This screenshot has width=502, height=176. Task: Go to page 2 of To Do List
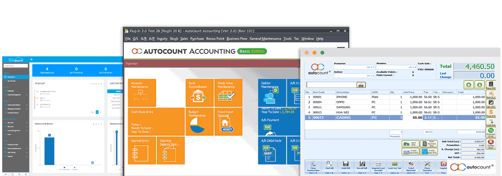100,112
